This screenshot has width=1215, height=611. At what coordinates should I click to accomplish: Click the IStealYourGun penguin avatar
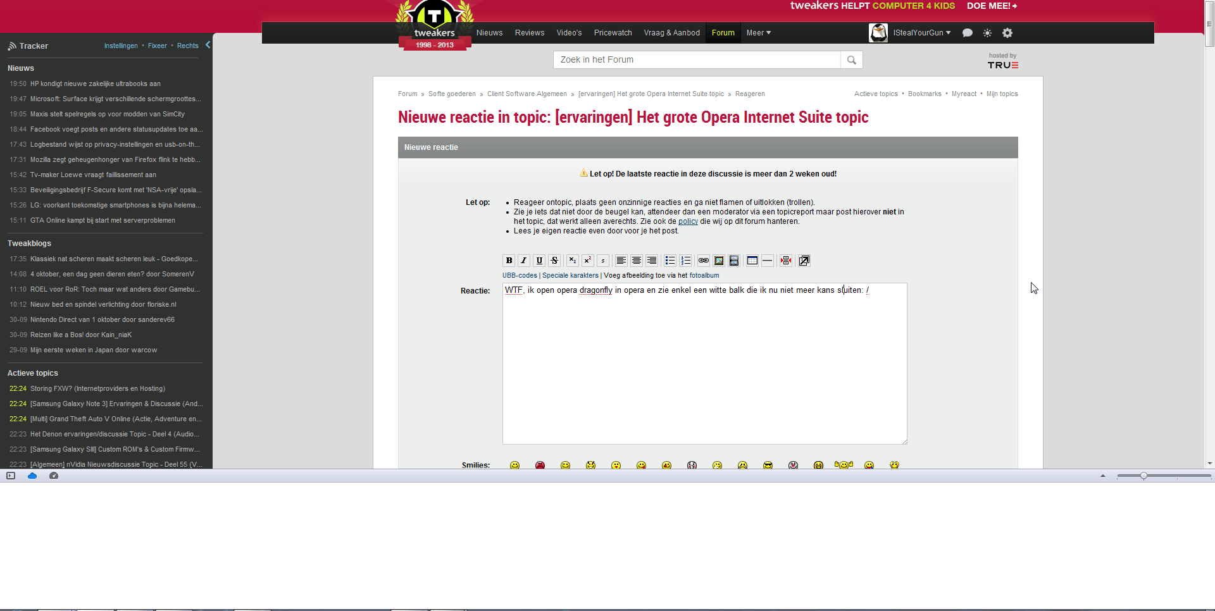pos(878,33)
